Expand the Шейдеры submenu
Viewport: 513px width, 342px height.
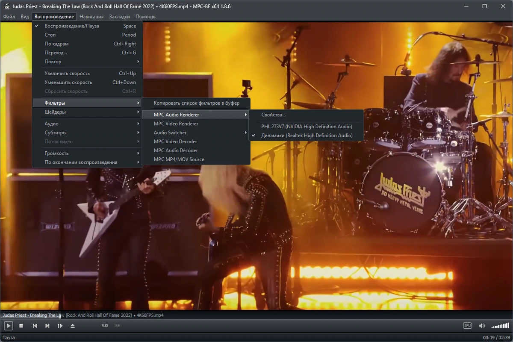[87, 112]
